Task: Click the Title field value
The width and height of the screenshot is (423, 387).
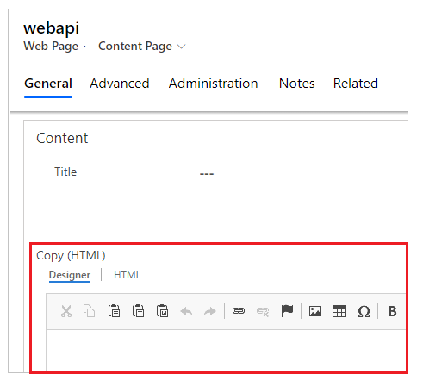Action: coord(207,174)
